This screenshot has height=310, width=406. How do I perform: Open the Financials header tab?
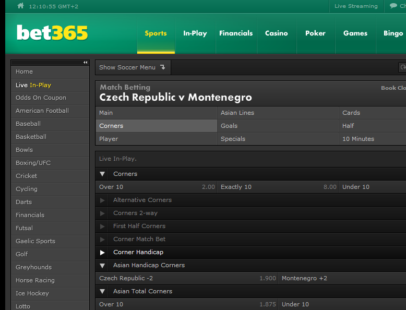[x=236, y=33]
